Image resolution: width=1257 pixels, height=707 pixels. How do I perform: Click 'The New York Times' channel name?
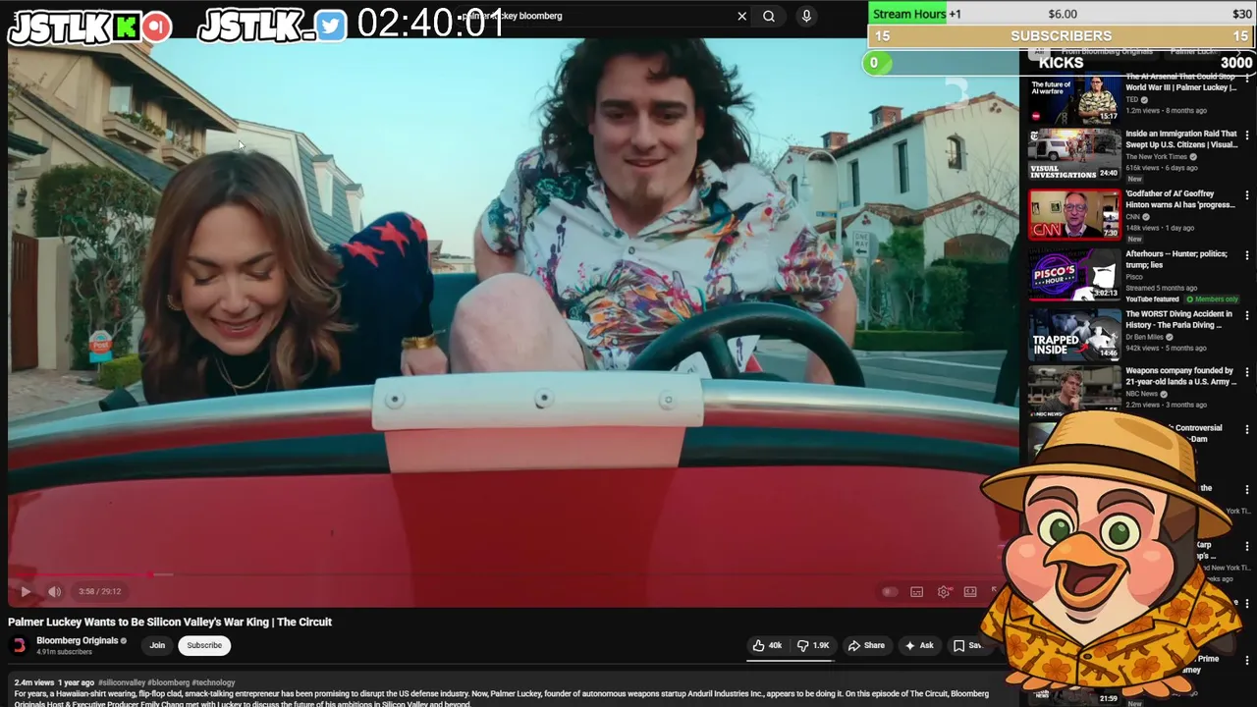[x=1157, y=156]
